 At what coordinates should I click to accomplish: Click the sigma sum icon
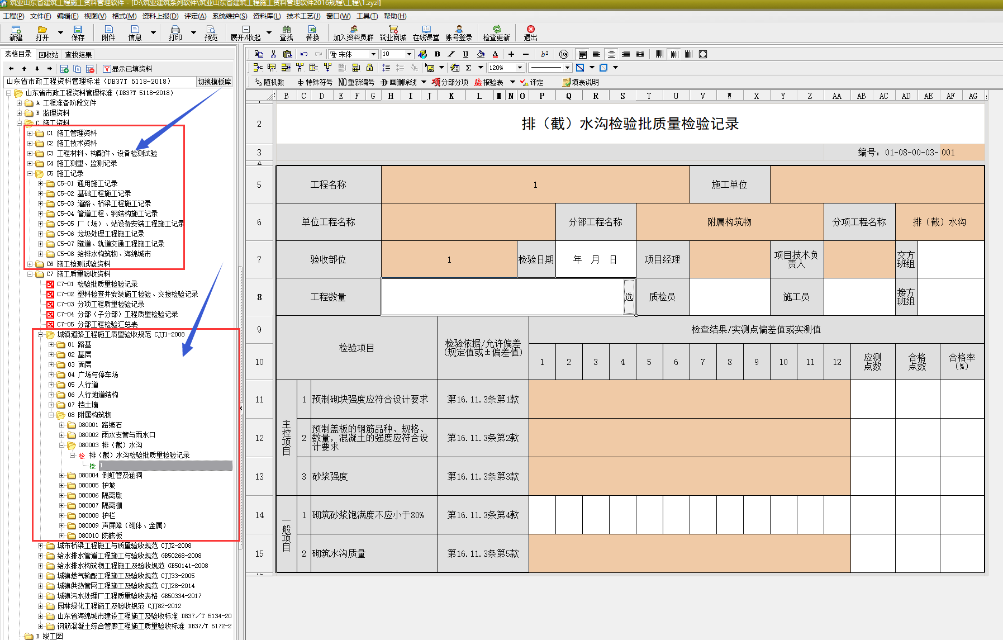(468, 68)
